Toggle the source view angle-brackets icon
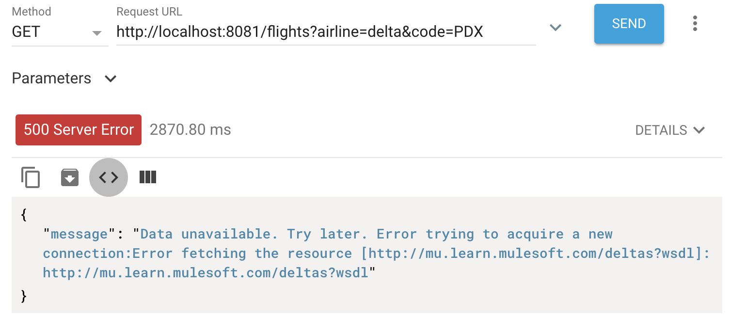Image resolution: width=730 pixels, height=318 pixels. point(109,177)
